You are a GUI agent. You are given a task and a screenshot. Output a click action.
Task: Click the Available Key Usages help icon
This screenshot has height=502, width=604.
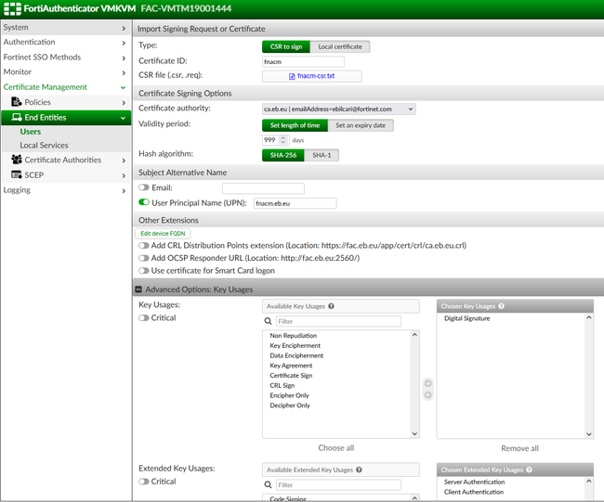click(x=331, y=306)
